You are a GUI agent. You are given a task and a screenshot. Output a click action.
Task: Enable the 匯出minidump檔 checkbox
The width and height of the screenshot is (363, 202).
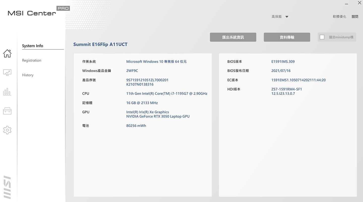(322, 37)
